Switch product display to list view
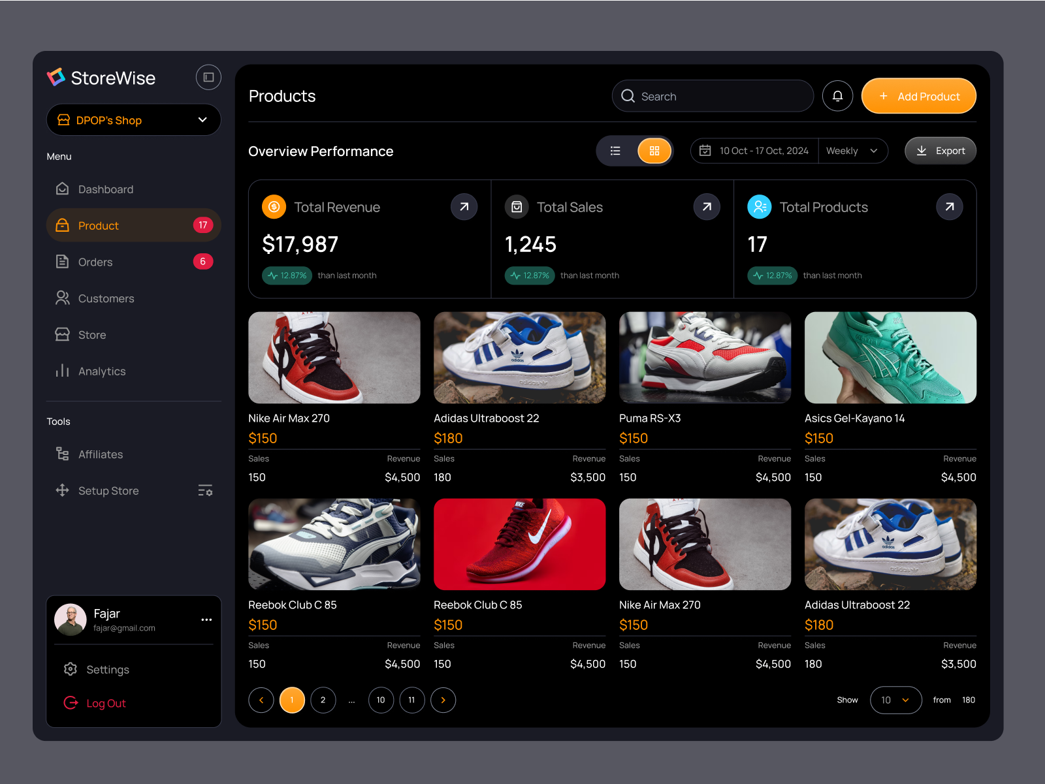This screenshot has width=1045, height=784. pyautogui.click(x=615, y=150)
